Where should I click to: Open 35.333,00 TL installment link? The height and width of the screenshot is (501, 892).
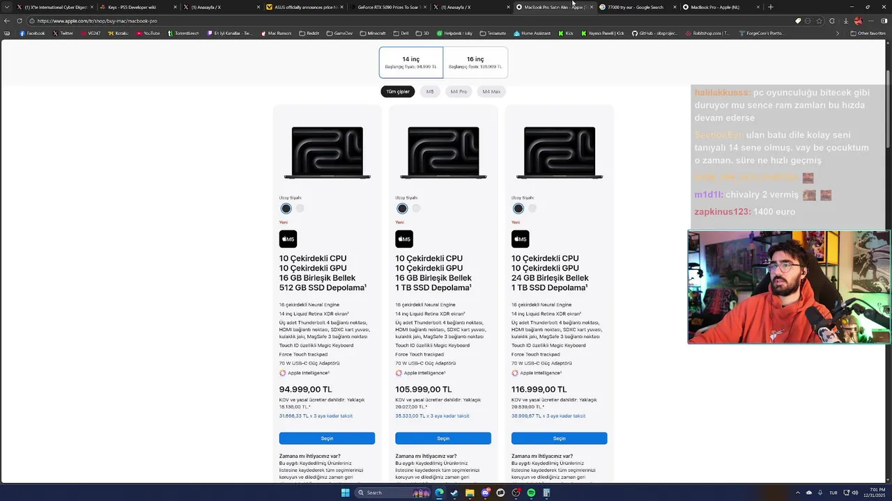pyautogui.click(x=432, y=416)
